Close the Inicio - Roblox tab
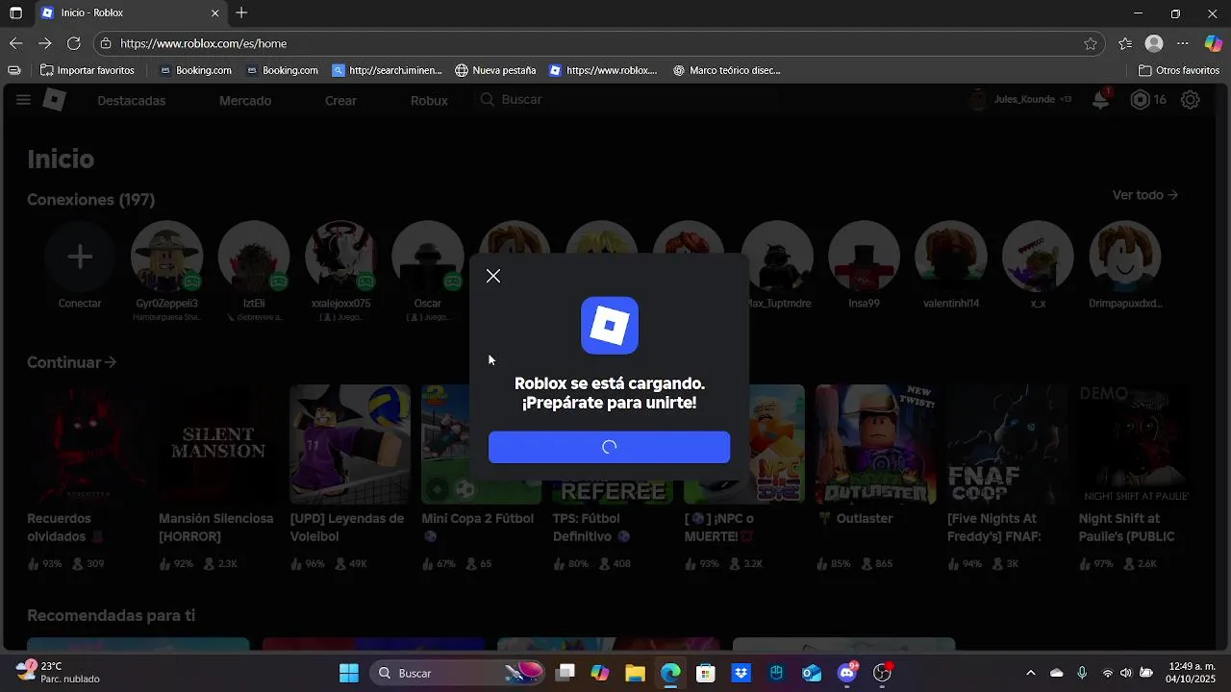 pyautogui.click(x=214, y=13)
